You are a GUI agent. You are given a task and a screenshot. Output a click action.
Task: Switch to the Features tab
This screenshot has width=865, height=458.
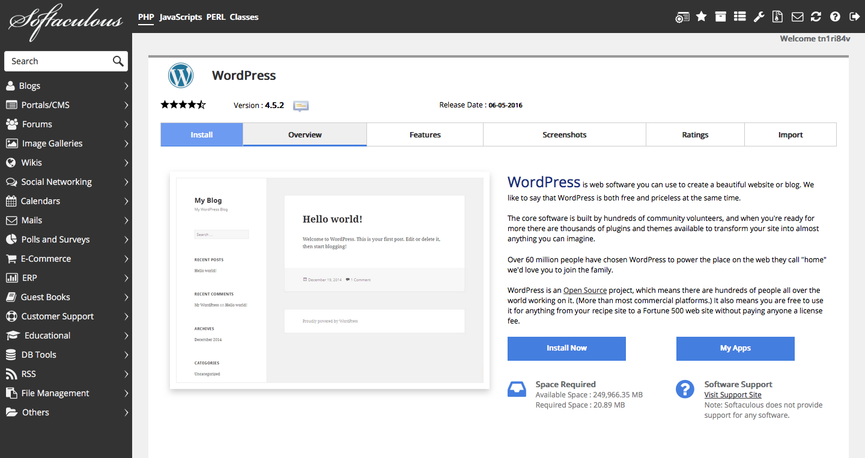[425, 135]
